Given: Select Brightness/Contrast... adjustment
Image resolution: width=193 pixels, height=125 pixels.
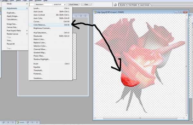Looking at the screenshot, I should [51, 28].
